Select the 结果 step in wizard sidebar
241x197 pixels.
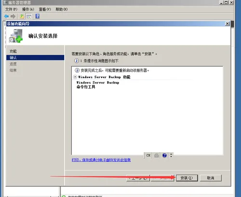[13, 70]
